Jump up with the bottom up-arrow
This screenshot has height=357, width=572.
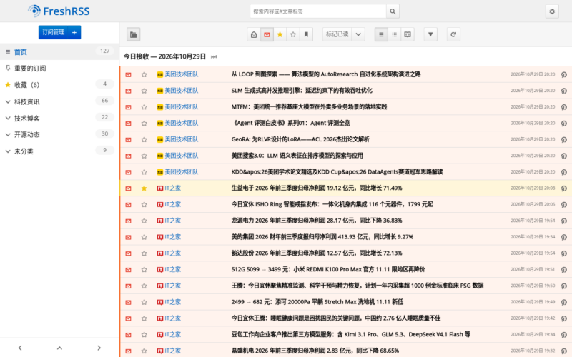59,348
